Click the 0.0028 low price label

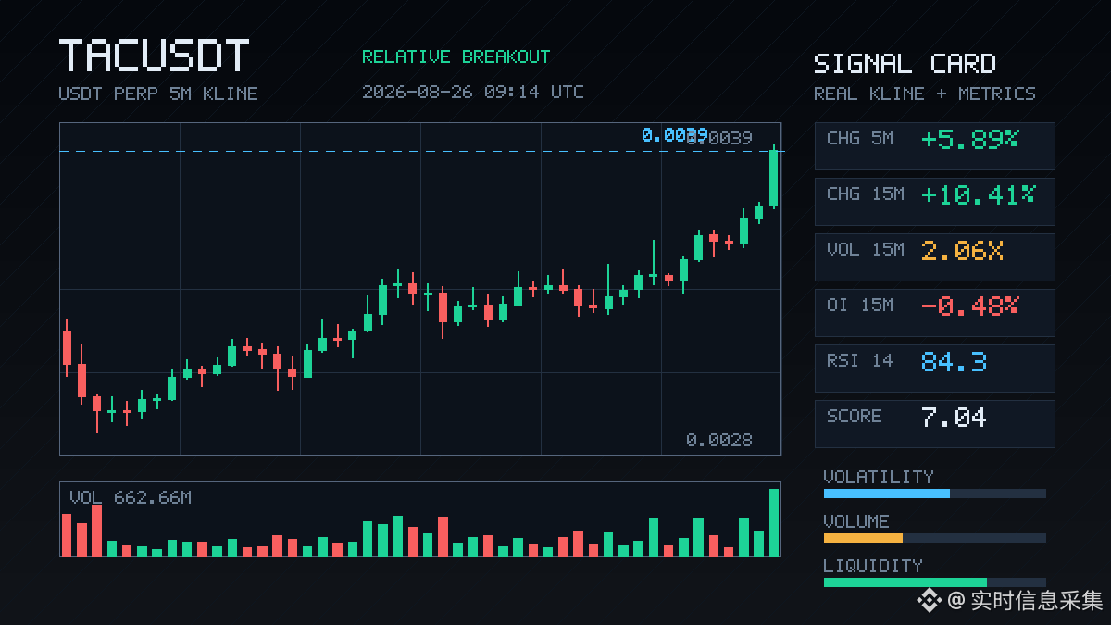pos(719,440)
